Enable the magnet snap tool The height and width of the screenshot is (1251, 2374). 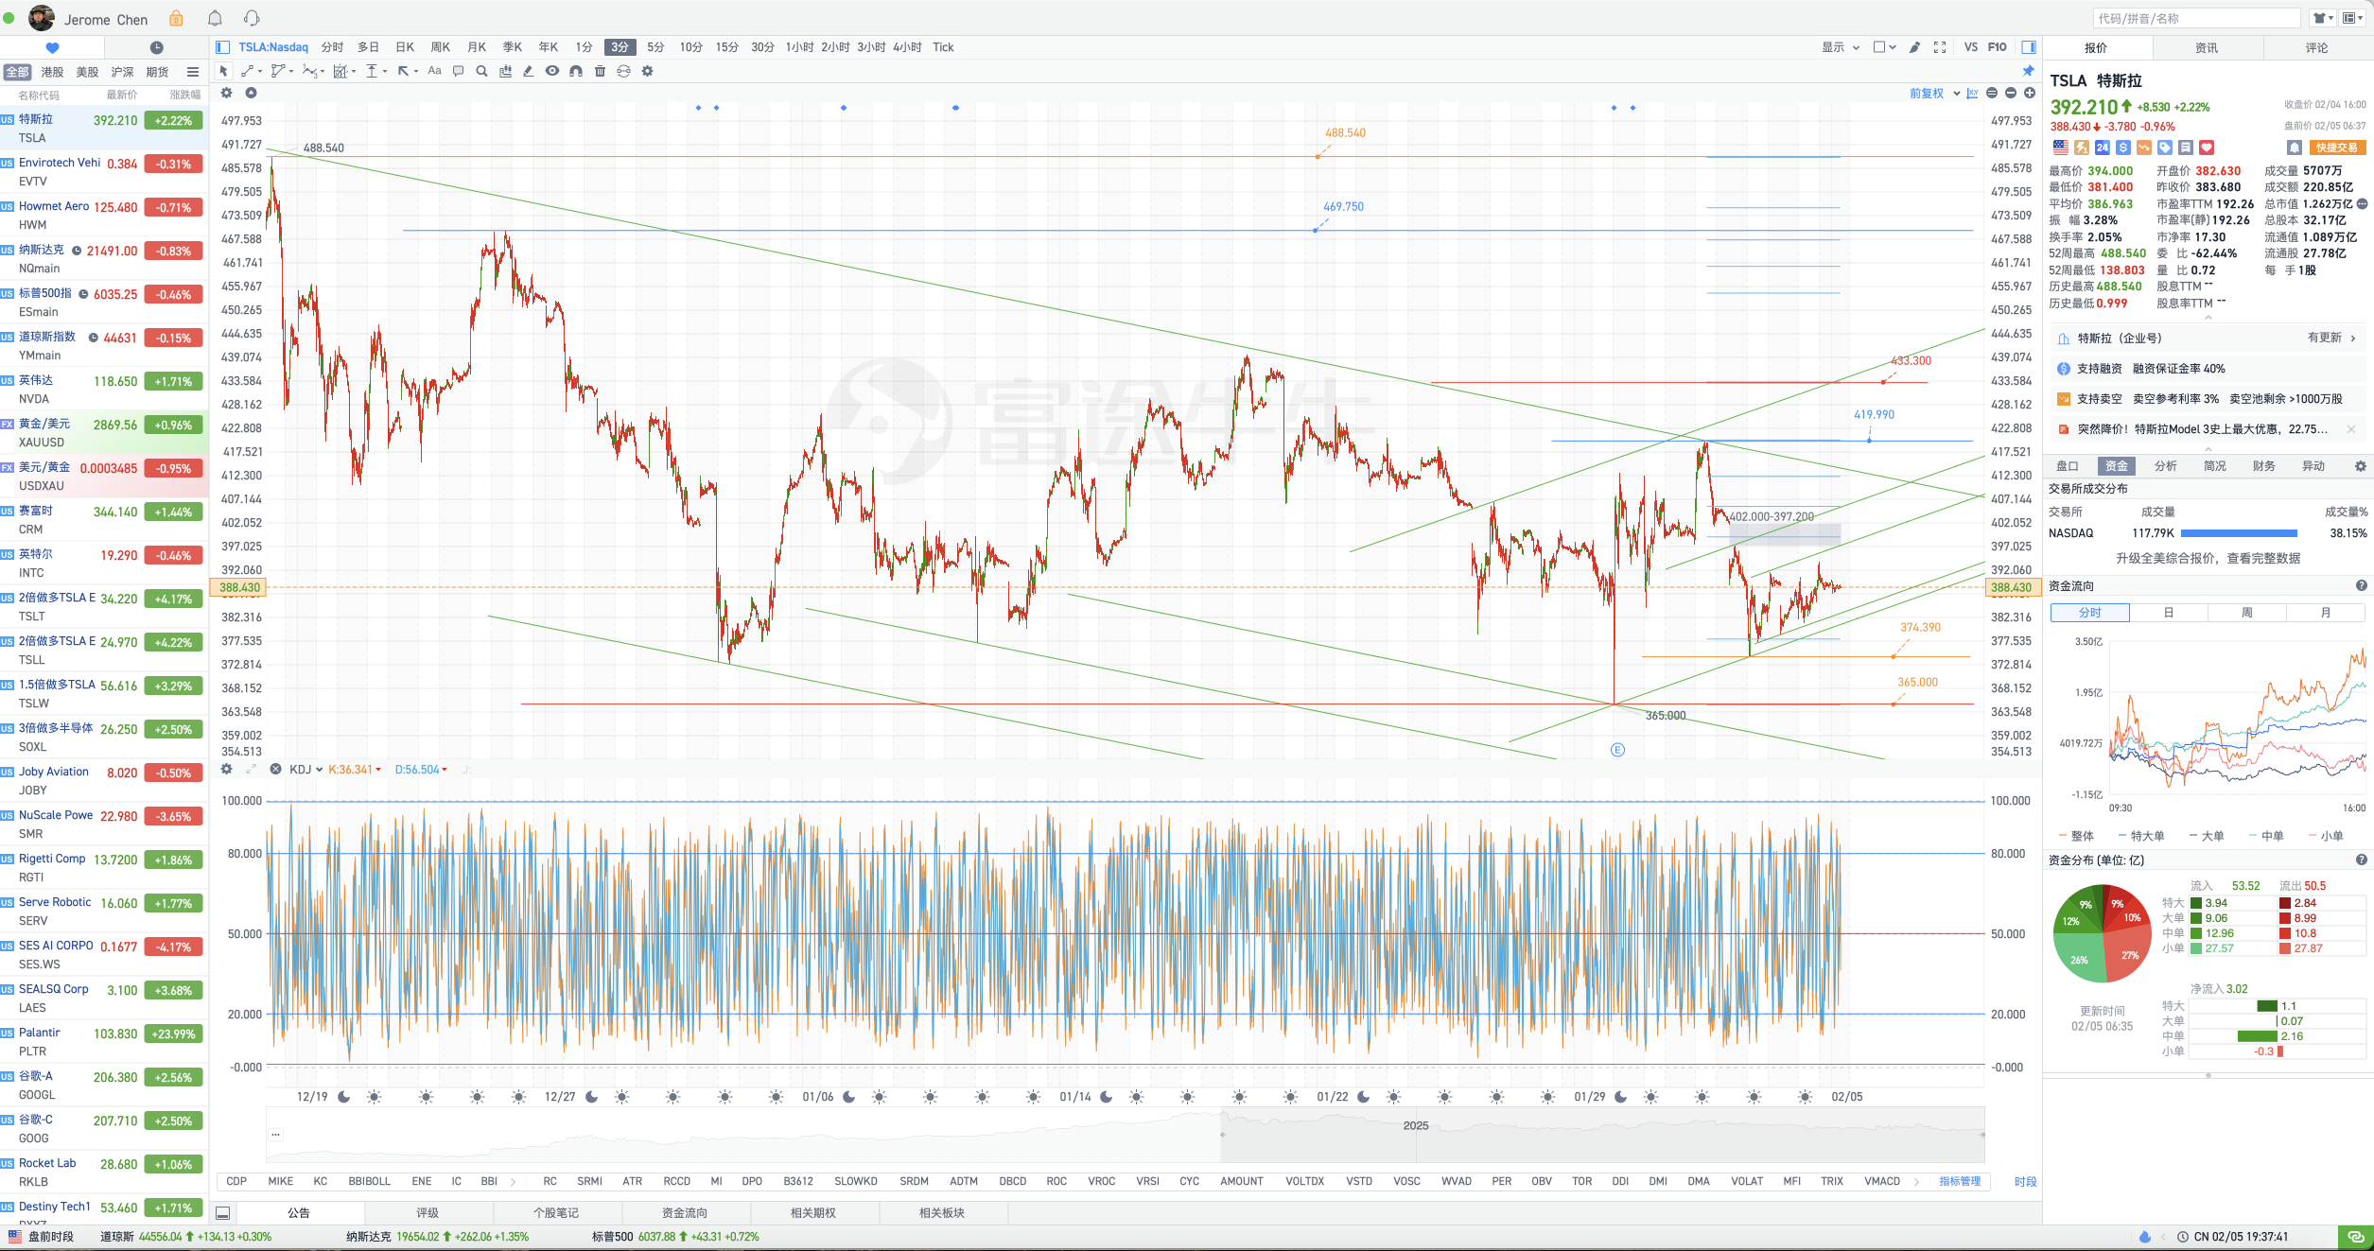pos(576,71)
